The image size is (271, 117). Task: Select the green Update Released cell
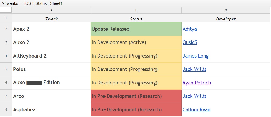(x=136, y=29)
